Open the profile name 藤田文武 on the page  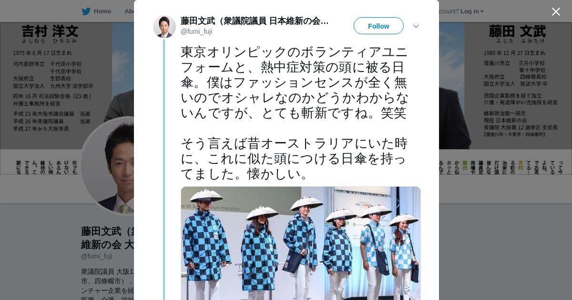[x=108, y=238]
